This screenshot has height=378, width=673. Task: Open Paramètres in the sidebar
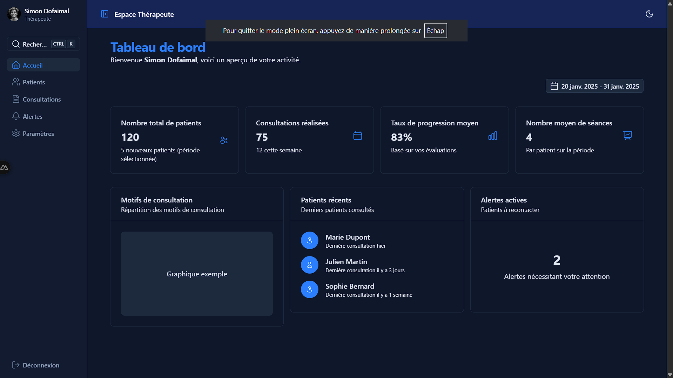(43, 133)
